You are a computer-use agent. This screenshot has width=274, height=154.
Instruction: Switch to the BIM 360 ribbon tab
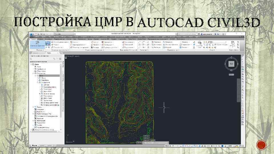click(172, 39)
